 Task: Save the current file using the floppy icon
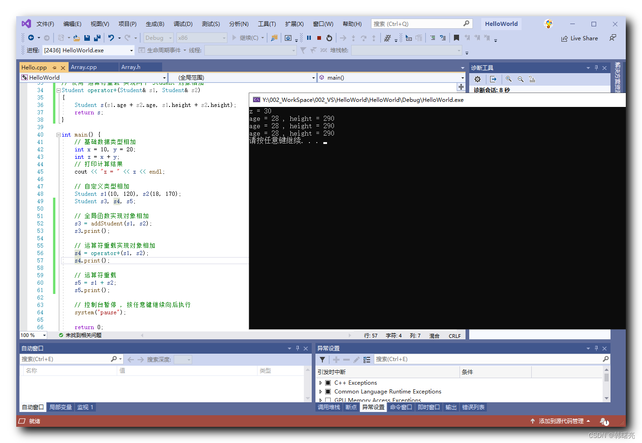(x=87, y=38)
